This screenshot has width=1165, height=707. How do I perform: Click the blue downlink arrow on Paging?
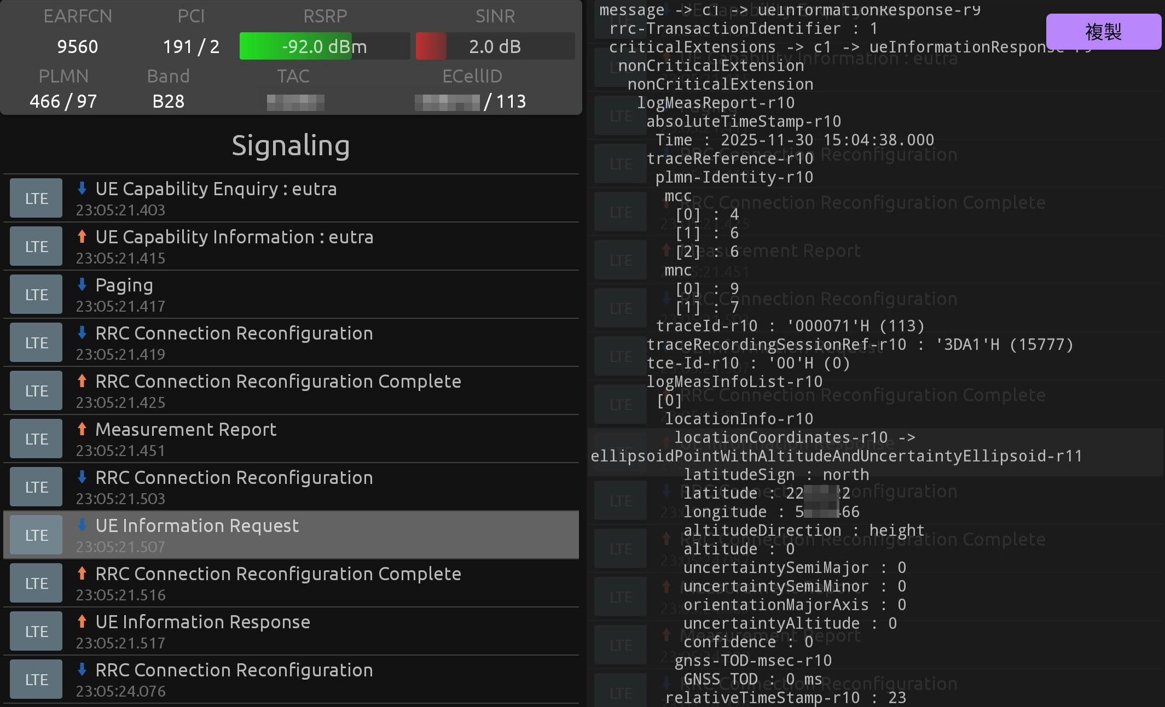pos(82,284)
